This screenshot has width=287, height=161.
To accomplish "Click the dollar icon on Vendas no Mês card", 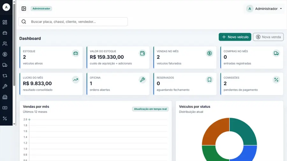I will pos(210,53).
